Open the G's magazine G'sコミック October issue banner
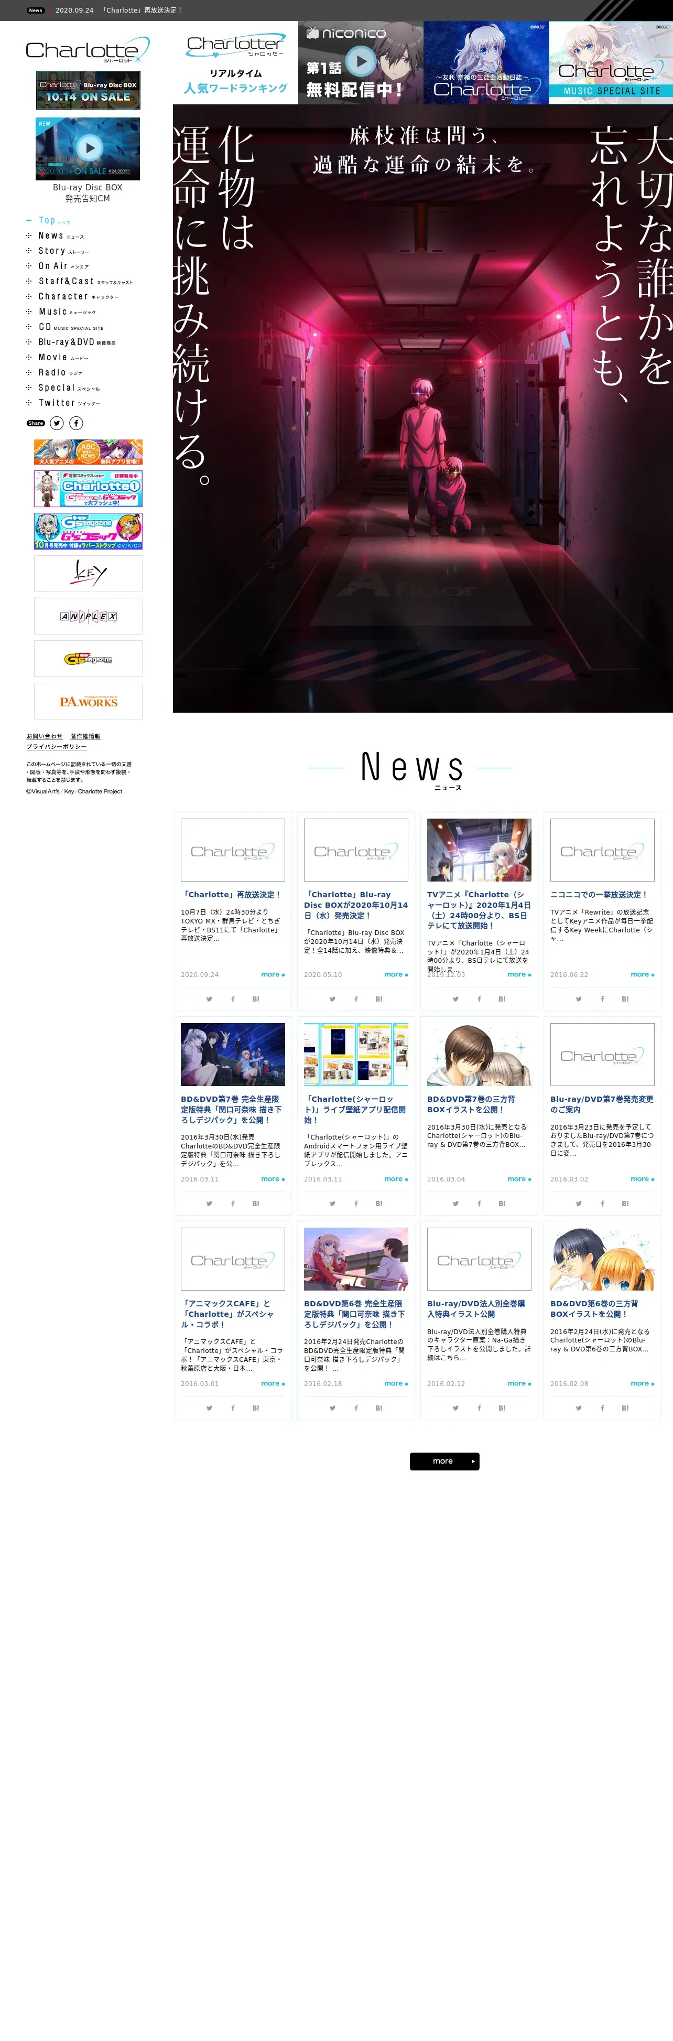Viewport: 673px width, 2041px height. click(x=88, y=531)
